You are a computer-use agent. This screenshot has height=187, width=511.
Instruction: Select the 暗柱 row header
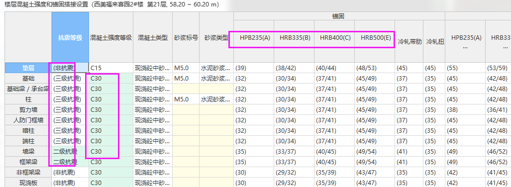coord(28,131)
